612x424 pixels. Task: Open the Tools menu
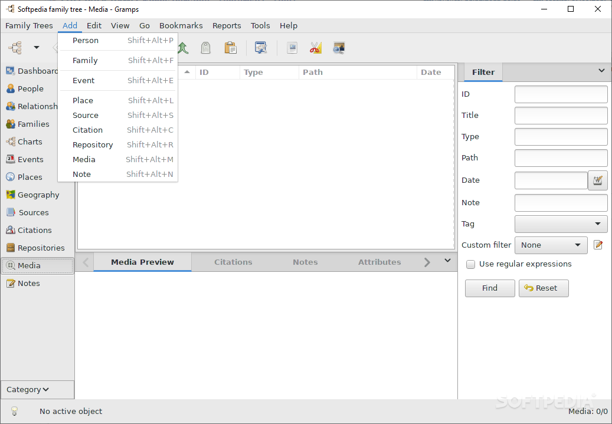pos(260,26)
